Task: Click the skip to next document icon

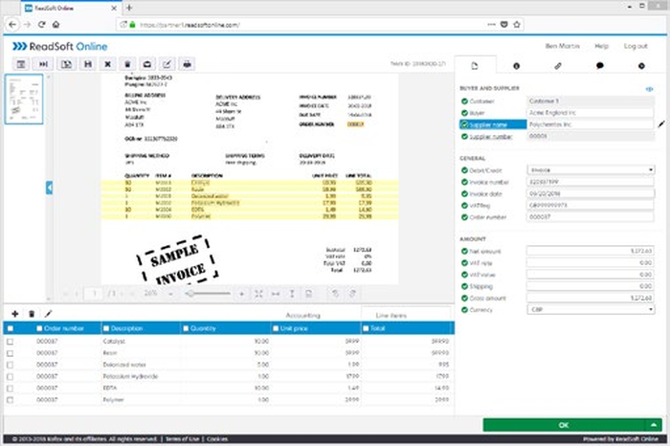Action: [44, 64]
